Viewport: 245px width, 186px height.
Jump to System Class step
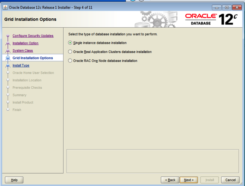coord(22,50)
